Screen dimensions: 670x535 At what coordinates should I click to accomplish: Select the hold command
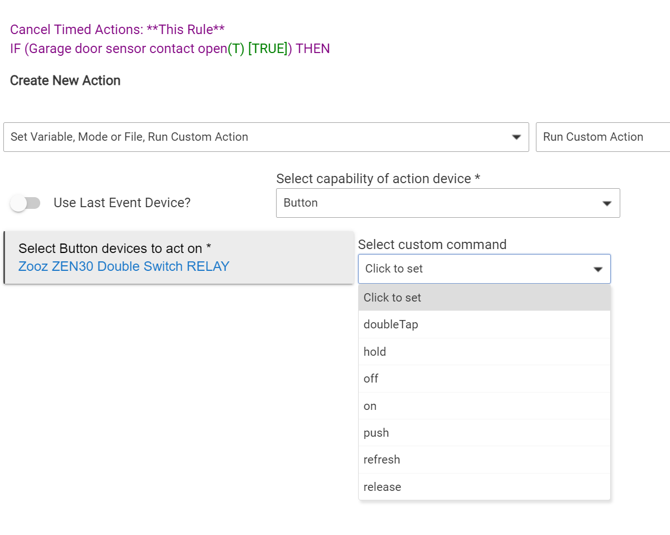click(x=484, y=352)
